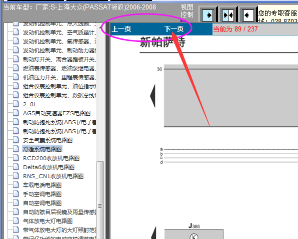Click the document icon beside 2_8L
Viewport: 298px width, 239px height.
16,104
